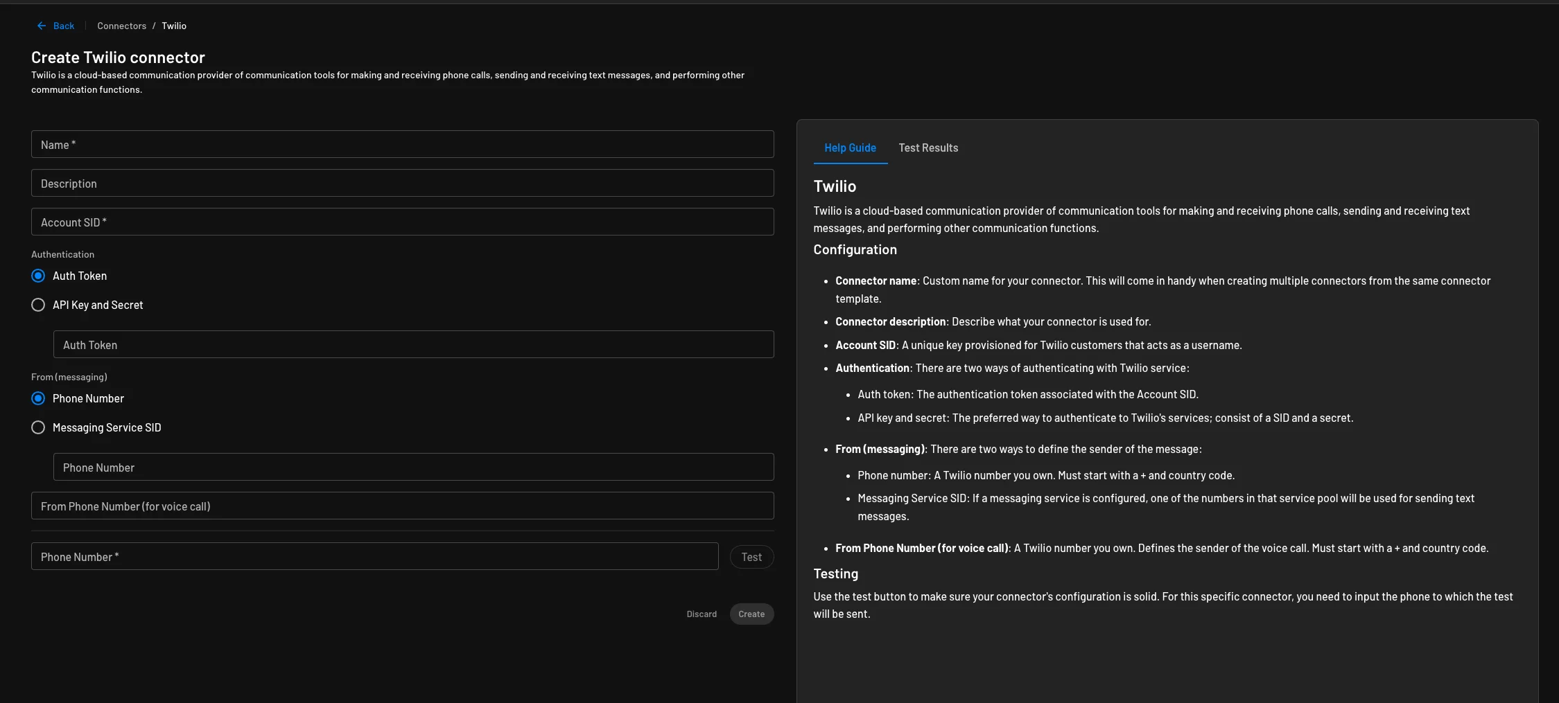
Task: Click the Back arrow icon
Action: point(41,25)
